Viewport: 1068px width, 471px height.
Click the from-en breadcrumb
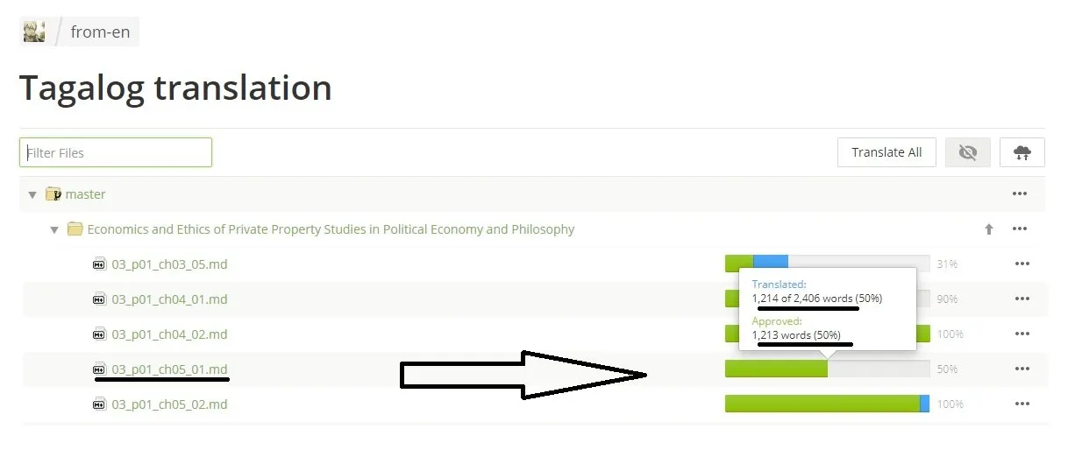point(100,32)
